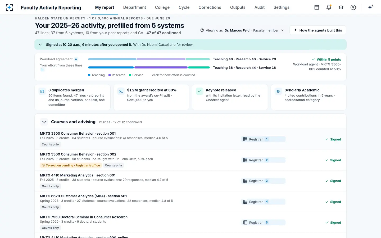This screenshot has width=381, height=238.
Task: Click How the agents built this button
Action: [318, 30]
